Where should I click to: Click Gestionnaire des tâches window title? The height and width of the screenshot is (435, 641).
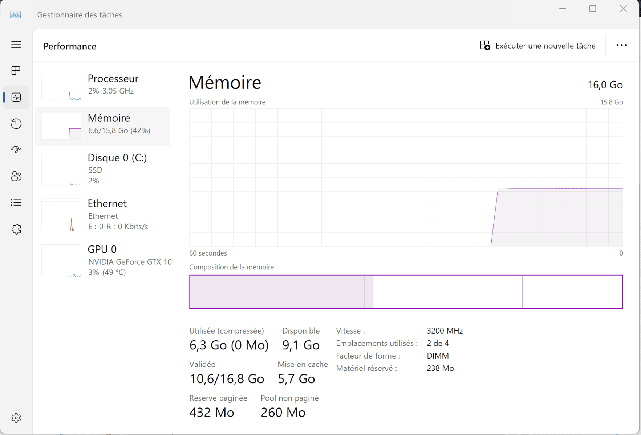(x=80, y=15)
